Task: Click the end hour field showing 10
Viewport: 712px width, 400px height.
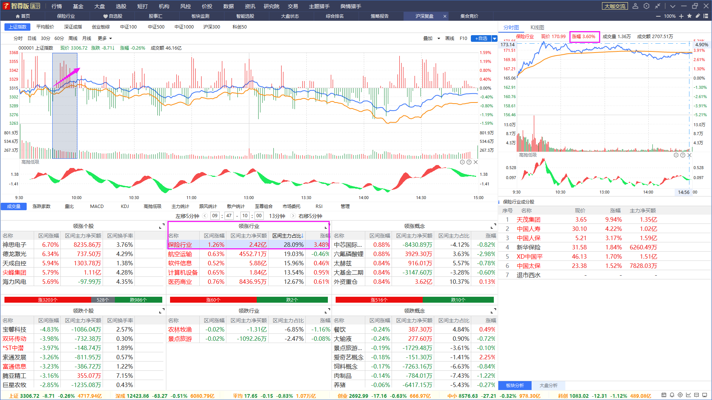Action: tap(245, 216)
